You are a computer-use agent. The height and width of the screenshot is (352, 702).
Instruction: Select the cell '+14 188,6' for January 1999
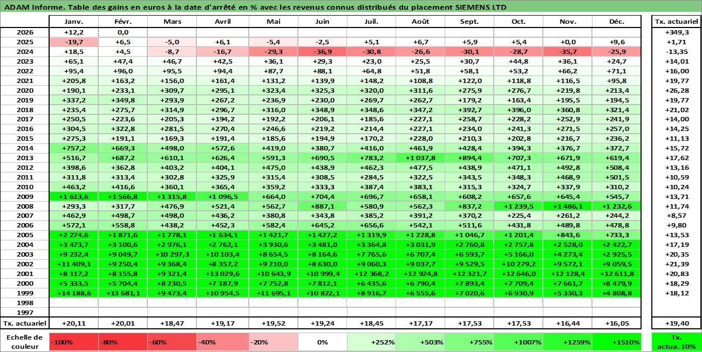pos(73,293)
